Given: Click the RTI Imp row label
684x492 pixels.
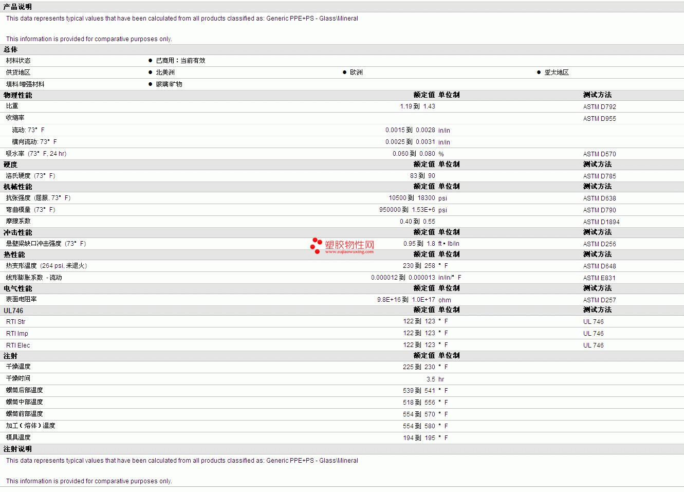Looking at the screenshot, I should point(17,334).
